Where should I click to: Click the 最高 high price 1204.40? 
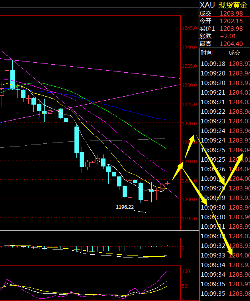231,44
